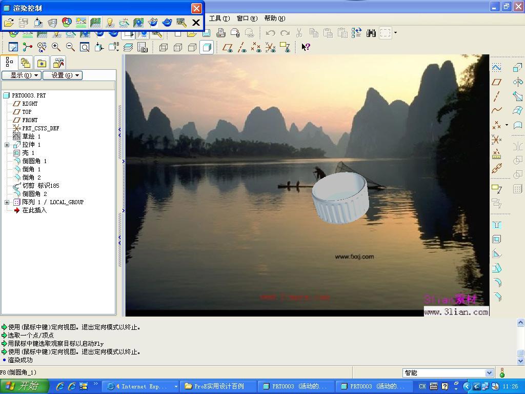Open the 工具(T) menu
This screenshot has height=394, width=525.
click(219, 18)
